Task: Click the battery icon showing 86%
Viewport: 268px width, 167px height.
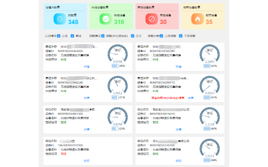Action: point(115,66)
